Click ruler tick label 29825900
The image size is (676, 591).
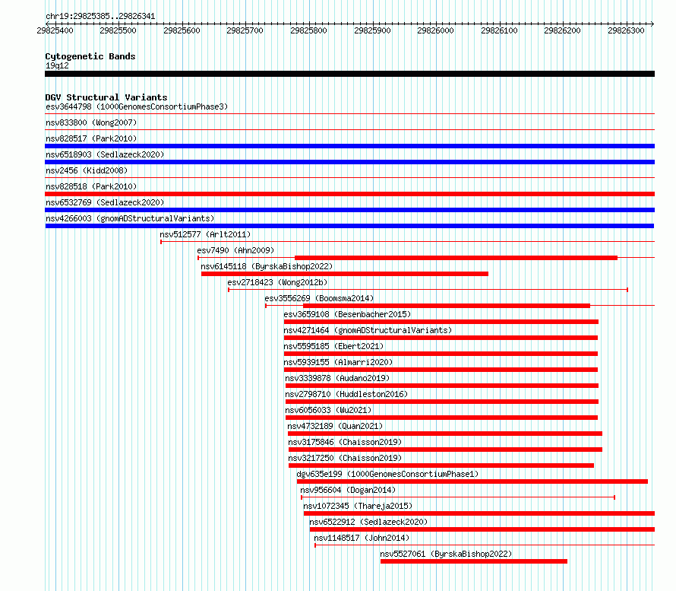pyautogui.click(x=372, y=30)
